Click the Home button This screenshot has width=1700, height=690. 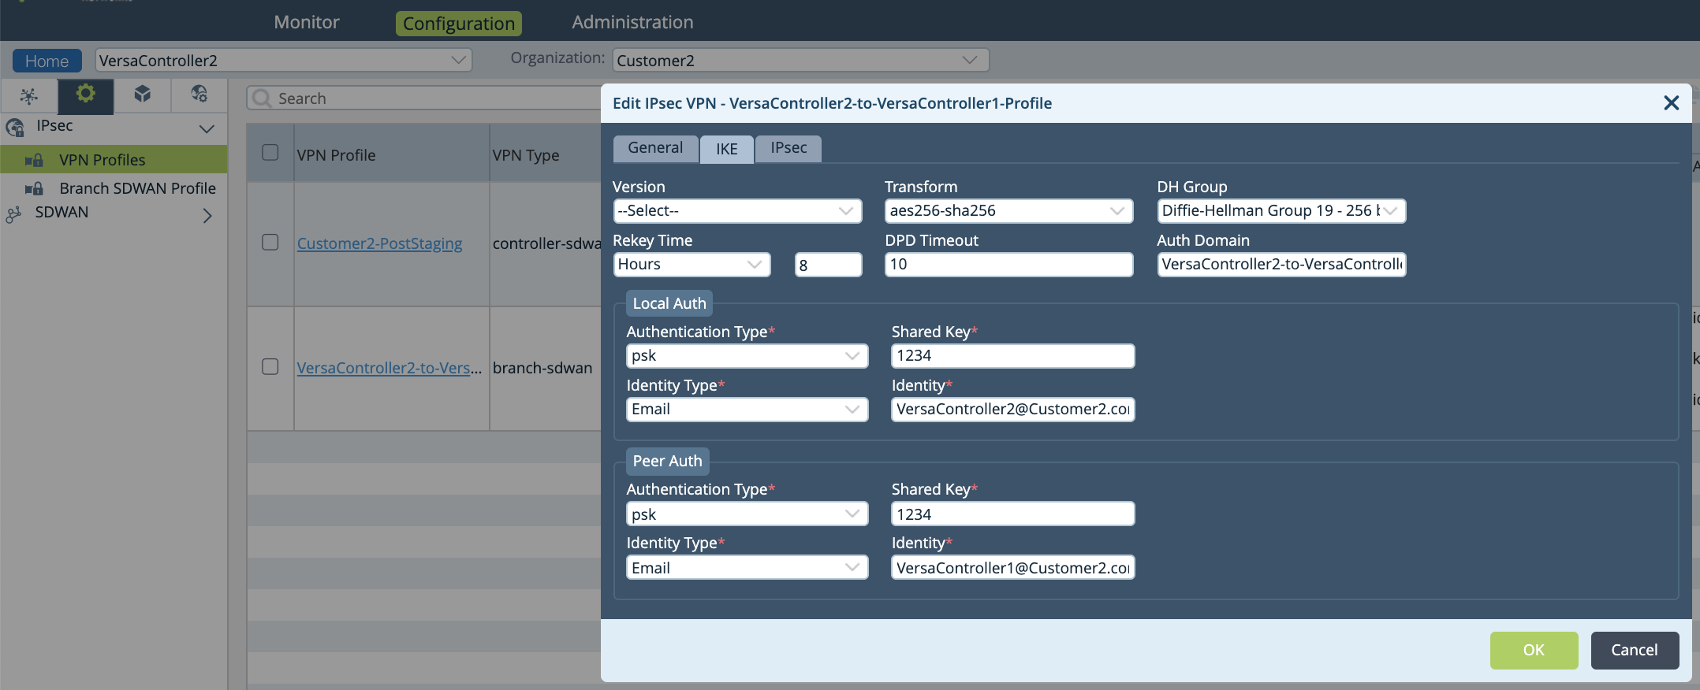[x=47, y=61]
